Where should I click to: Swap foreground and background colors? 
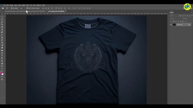[3, 71]
